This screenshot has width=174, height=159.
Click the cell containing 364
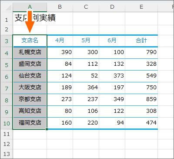point(86,88)
